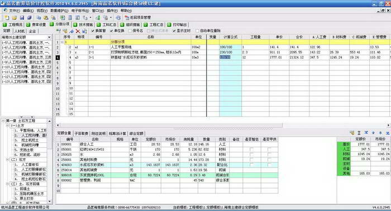Click the 打印输出 green icon tab
The image size is (391, 211).
(x=177, y=25)
